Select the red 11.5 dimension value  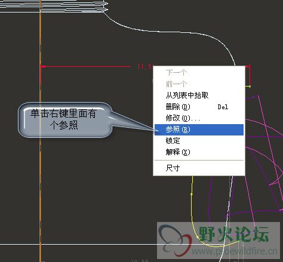point(145,66)
